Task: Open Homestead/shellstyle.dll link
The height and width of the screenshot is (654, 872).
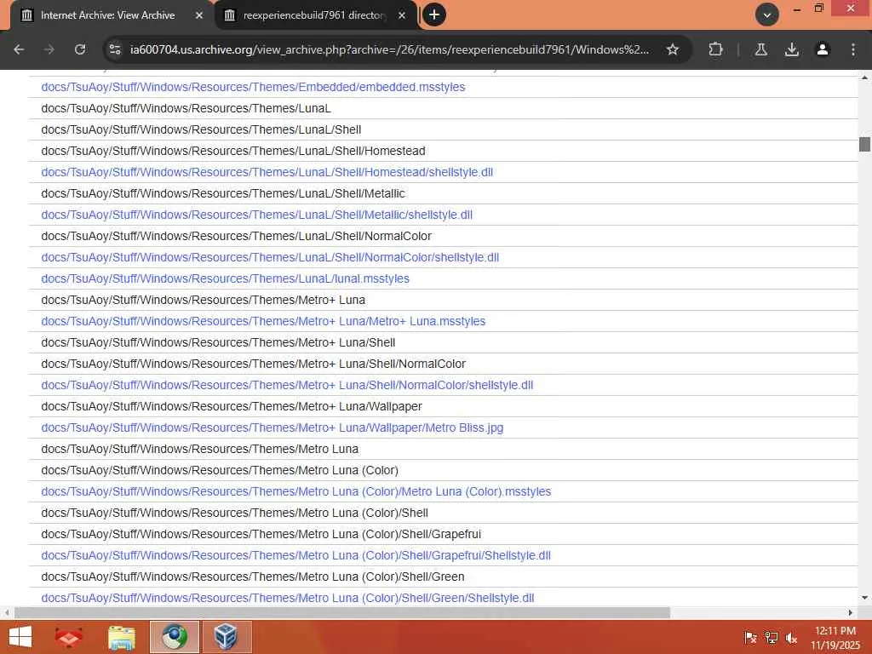Action: [267, 172]
